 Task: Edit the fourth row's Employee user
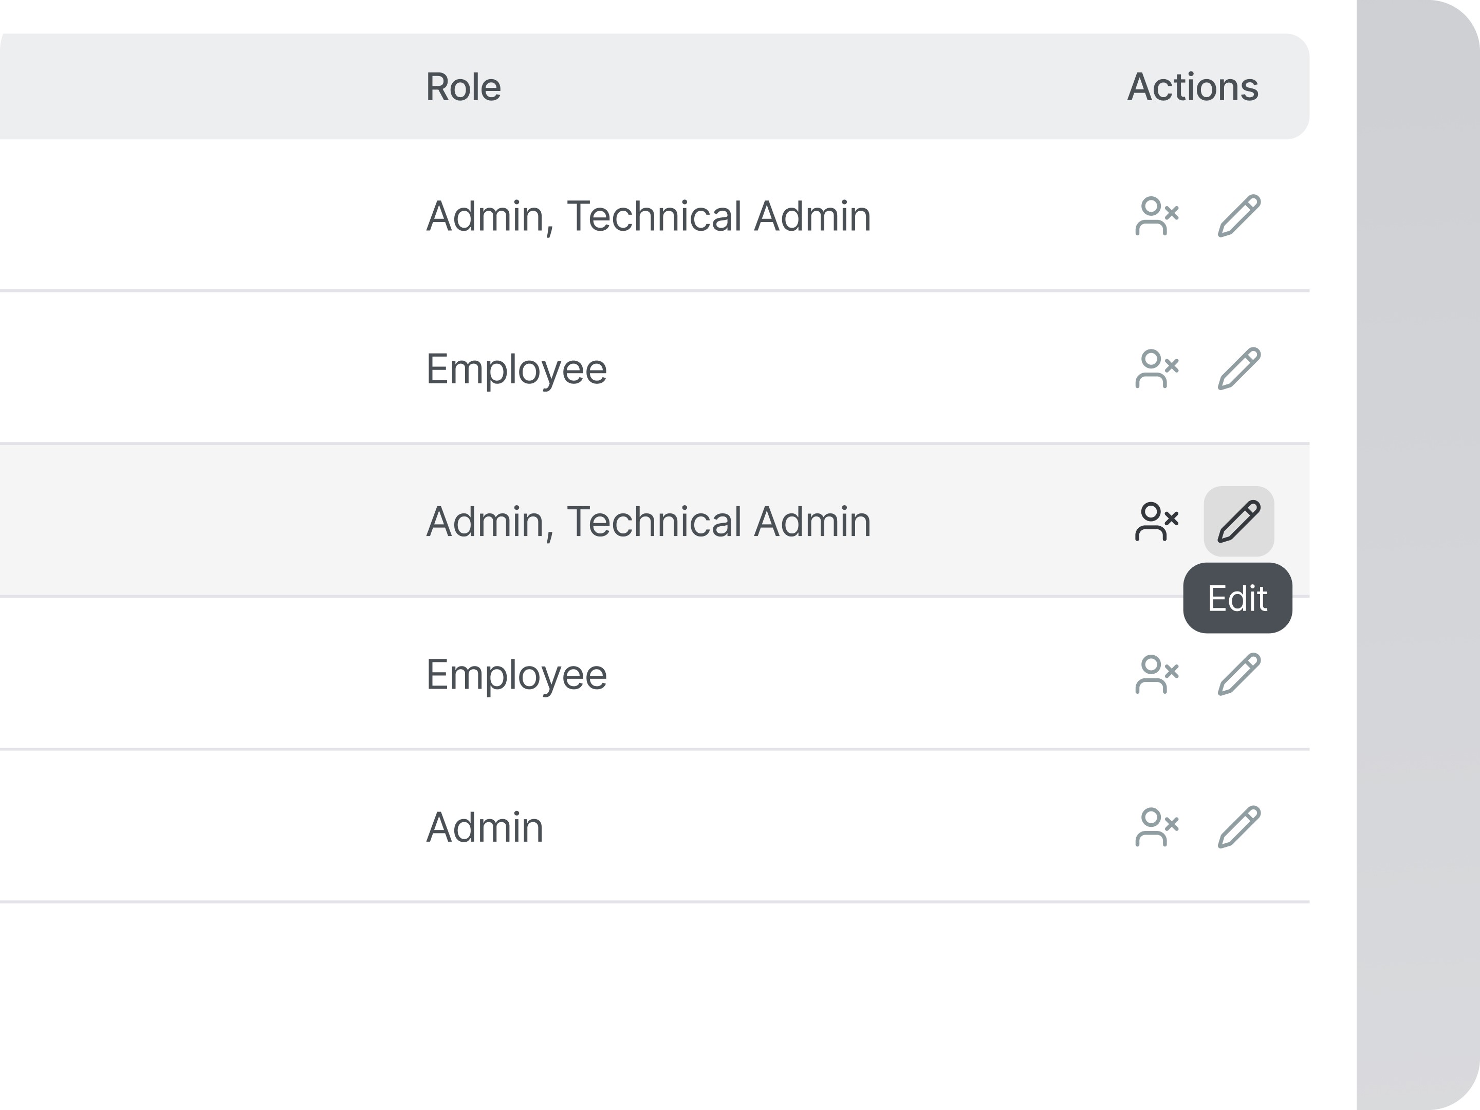(1238, 674)
